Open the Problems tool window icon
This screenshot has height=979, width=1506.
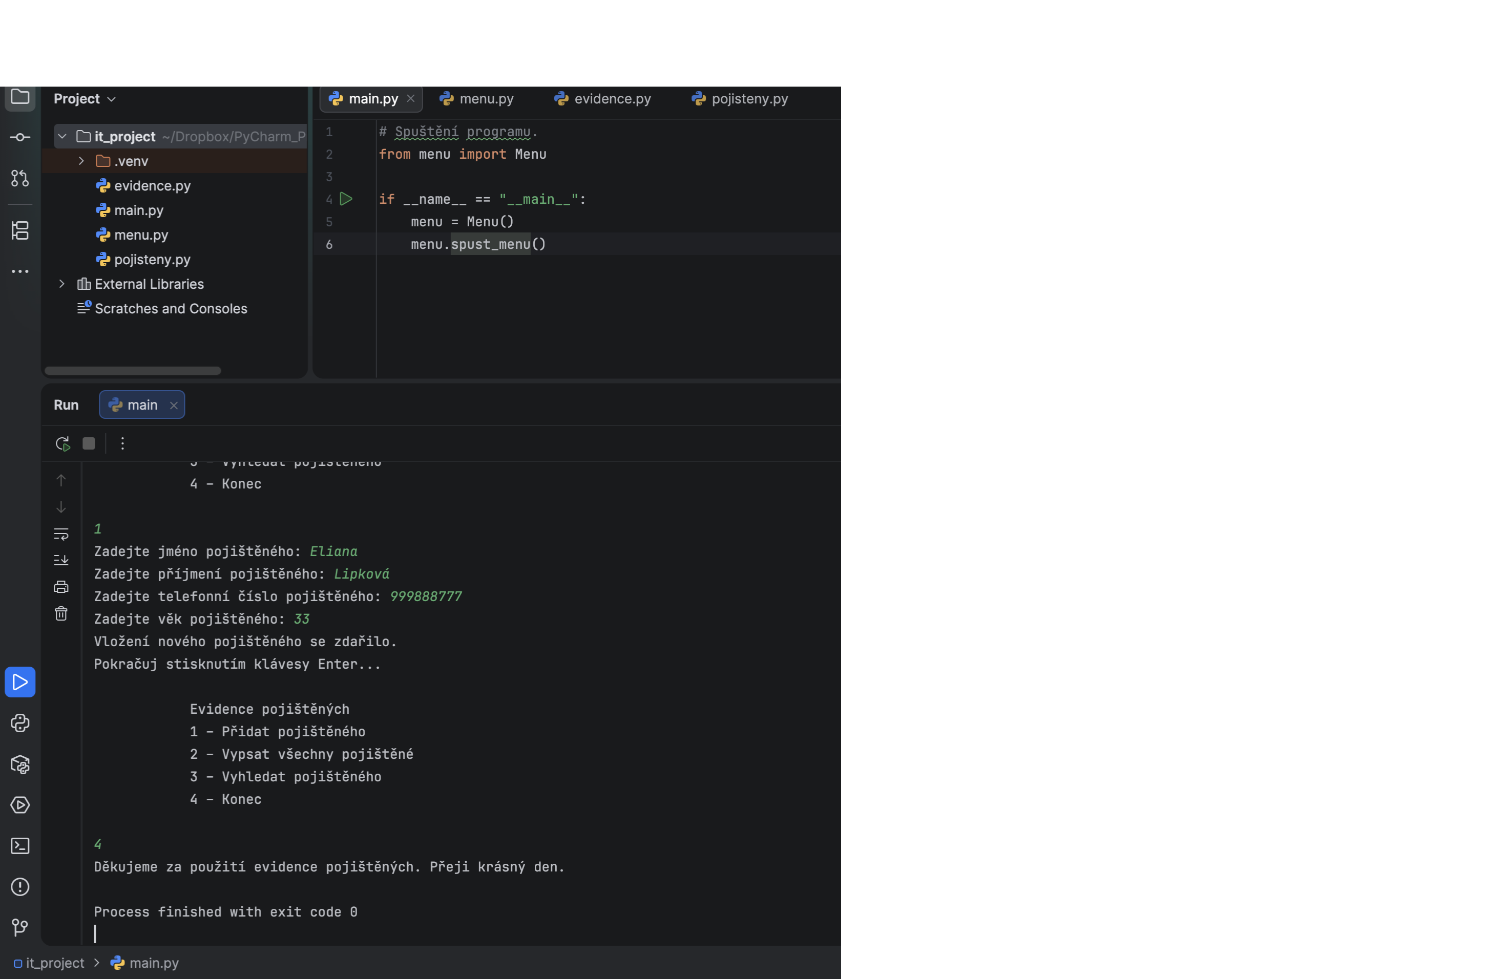click(20, 887)
